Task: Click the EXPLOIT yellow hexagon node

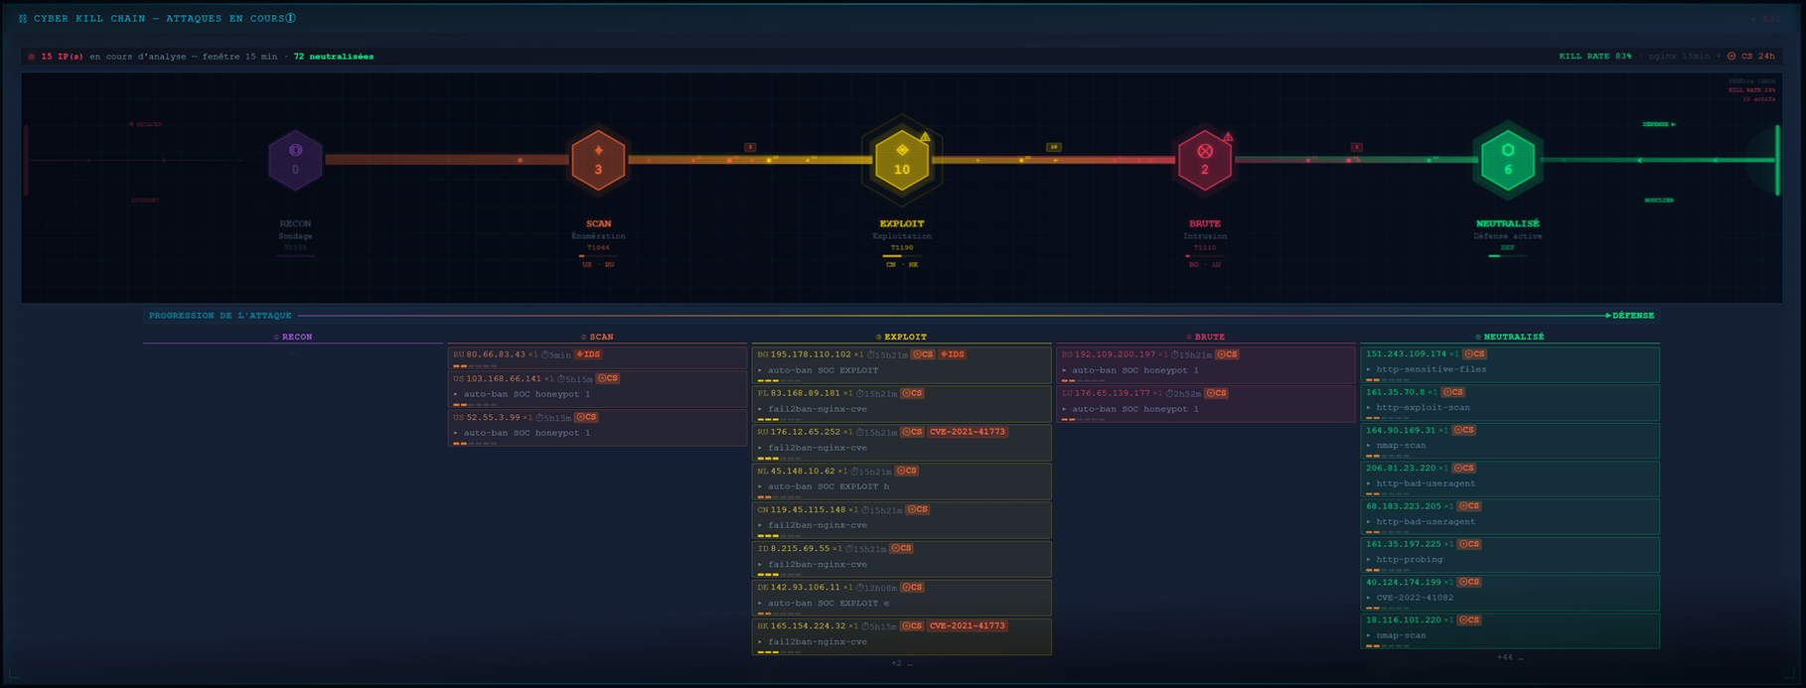Action: pyautogui.click(x=902, y=160)
